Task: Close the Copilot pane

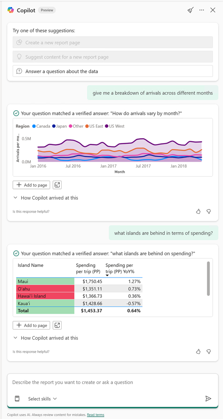Action: pos(213,10)
